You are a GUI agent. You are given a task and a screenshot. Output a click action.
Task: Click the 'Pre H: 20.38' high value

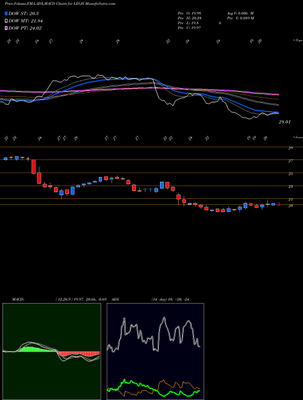pos(190,18)
